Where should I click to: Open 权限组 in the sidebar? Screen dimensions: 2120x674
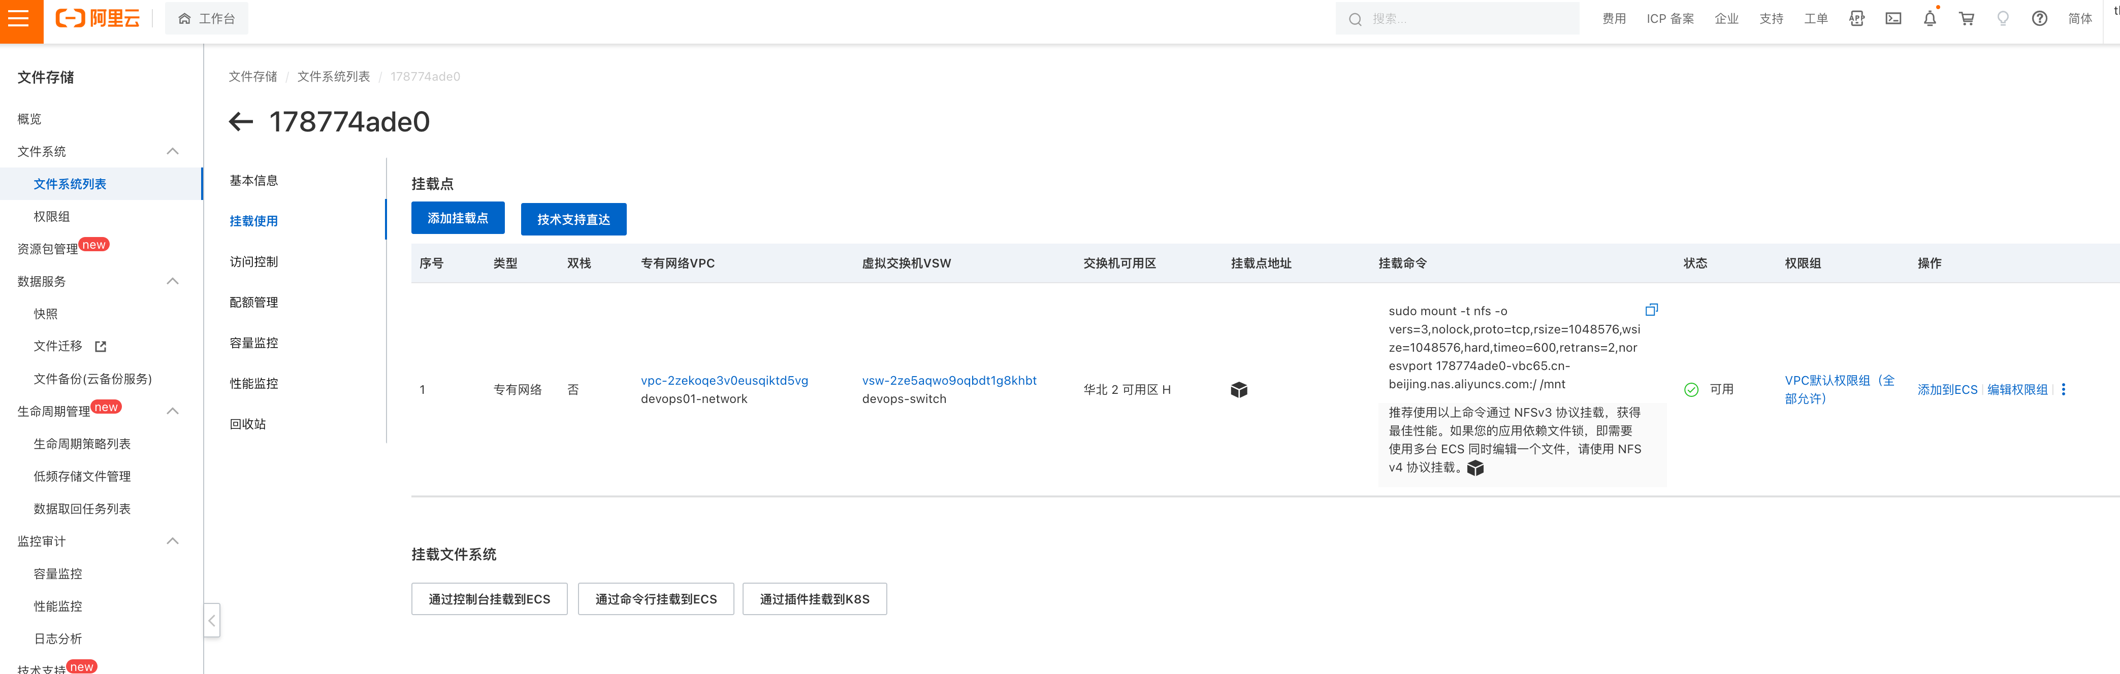point(51,216)
